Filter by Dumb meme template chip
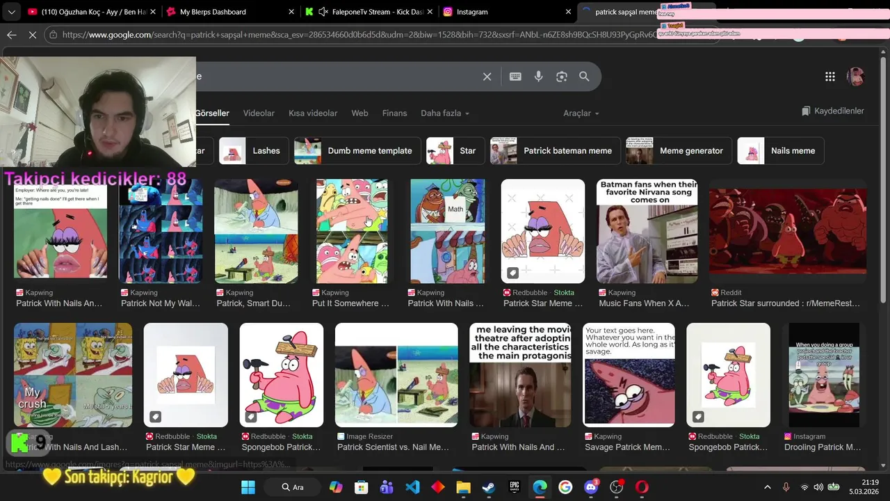Viewport: 890px width, 501px height. click(357, 150)
